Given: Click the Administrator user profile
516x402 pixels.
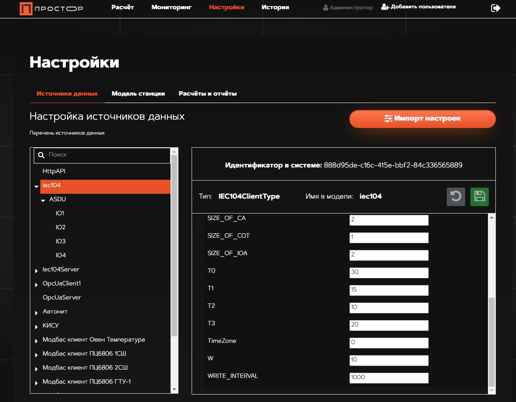Looking at the screenshot, I should tap(348, 7).
